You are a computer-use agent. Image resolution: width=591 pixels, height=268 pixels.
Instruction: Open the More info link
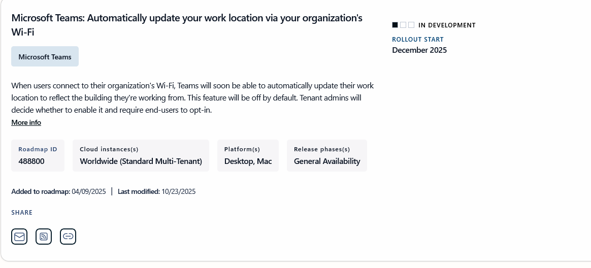[26, 123]
